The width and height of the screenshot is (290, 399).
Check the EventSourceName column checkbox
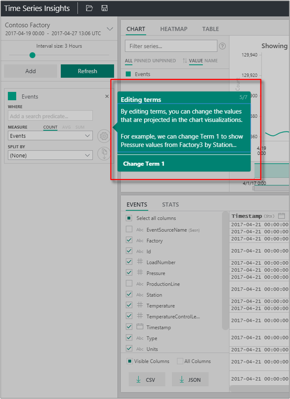point(129,229)
